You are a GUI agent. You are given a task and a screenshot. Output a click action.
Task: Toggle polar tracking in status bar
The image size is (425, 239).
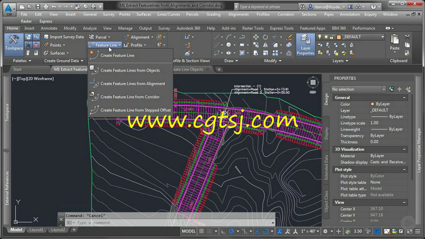[x=231, y=231]
